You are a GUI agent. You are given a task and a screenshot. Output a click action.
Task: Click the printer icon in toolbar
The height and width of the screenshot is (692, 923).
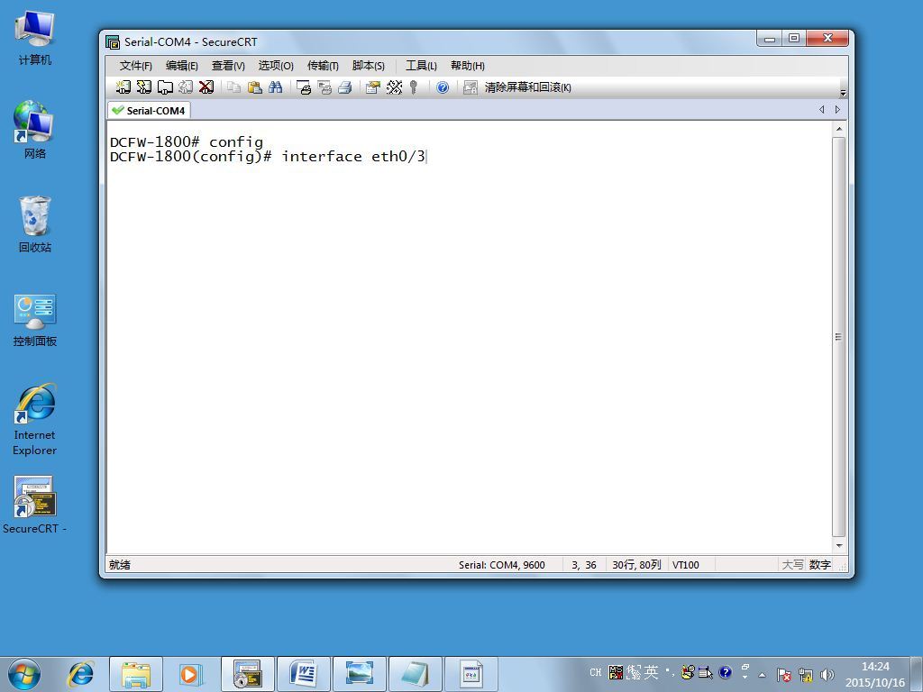click(345, 87)
